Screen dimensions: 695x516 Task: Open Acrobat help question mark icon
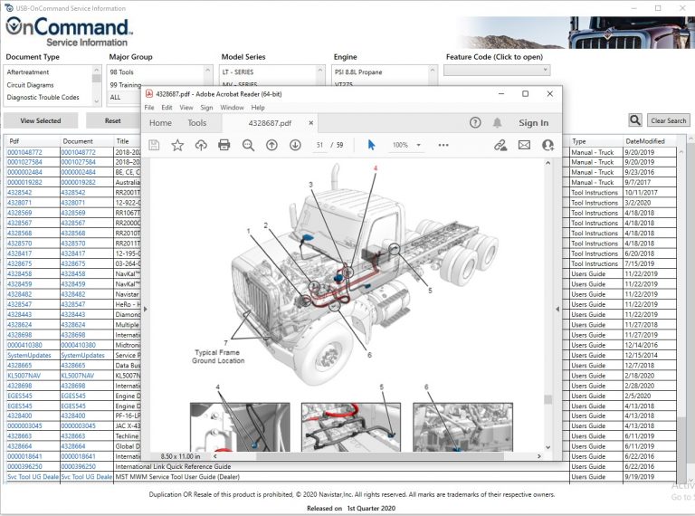475,123
